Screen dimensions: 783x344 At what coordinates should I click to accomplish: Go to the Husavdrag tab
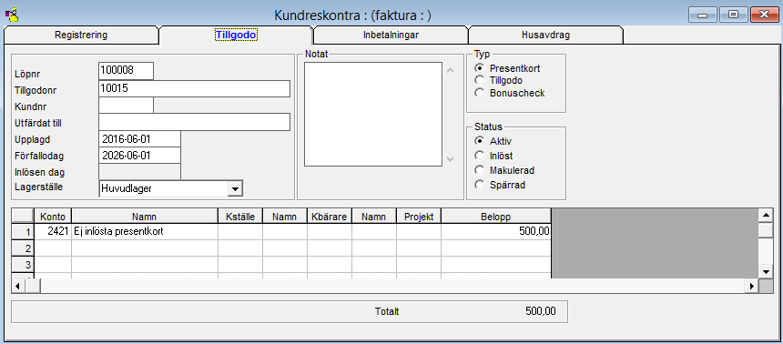(545, 35)
